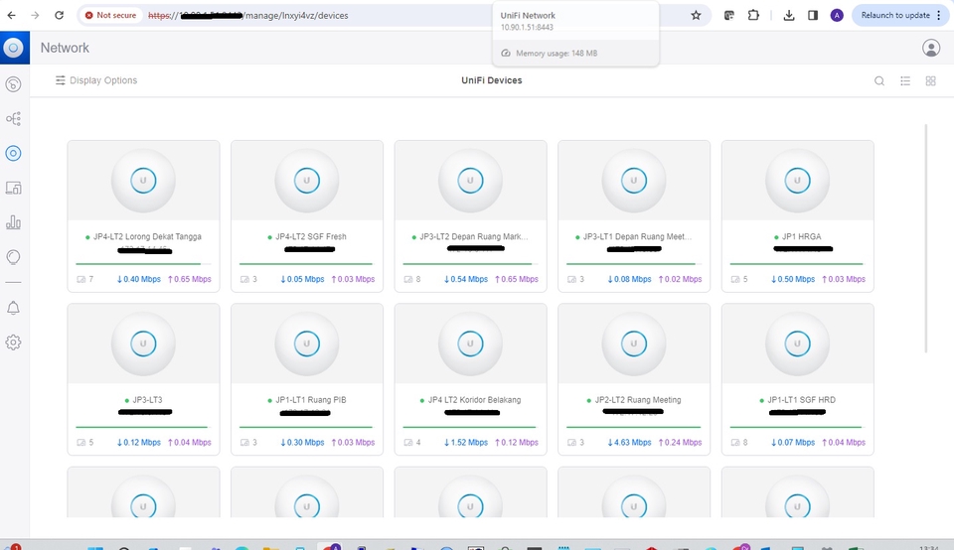
Task: Click the browser back arrow
Action: click(12, 15)
